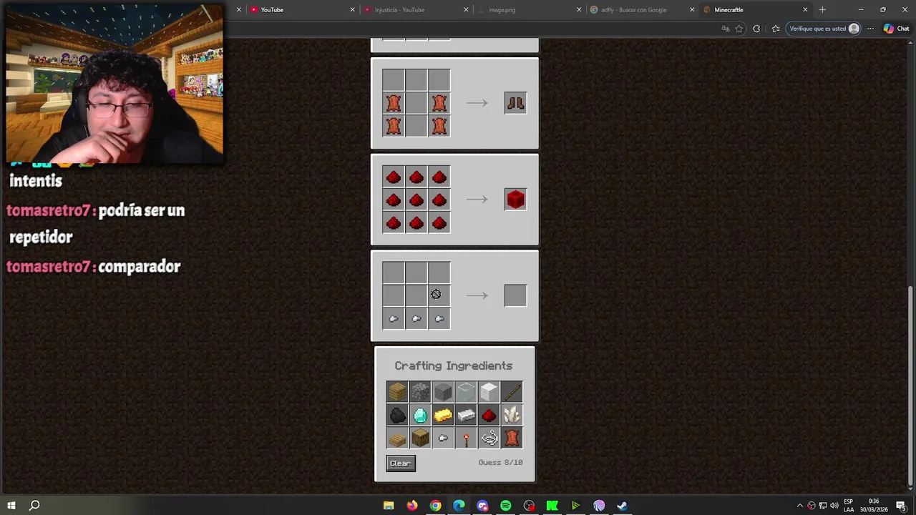916x515 pixels.
Task: Pick the oak planks ingredient
Action: click(397, 392)
